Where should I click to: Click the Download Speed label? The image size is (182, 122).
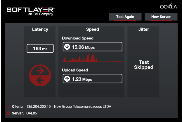pyautogui.click(x=78, y=38)
